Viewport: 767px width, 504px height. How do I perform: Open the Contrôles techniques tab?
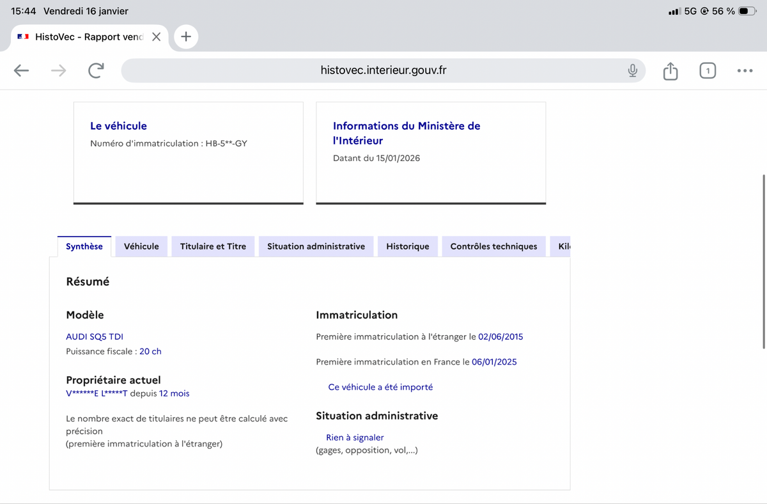[493, 246]
